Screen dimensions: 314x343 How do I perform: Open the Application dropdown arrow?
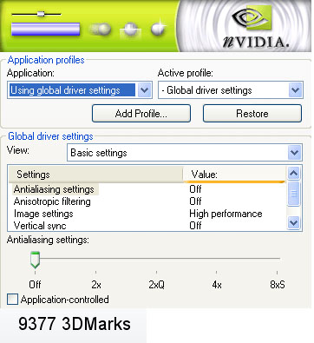pos(144,90)
